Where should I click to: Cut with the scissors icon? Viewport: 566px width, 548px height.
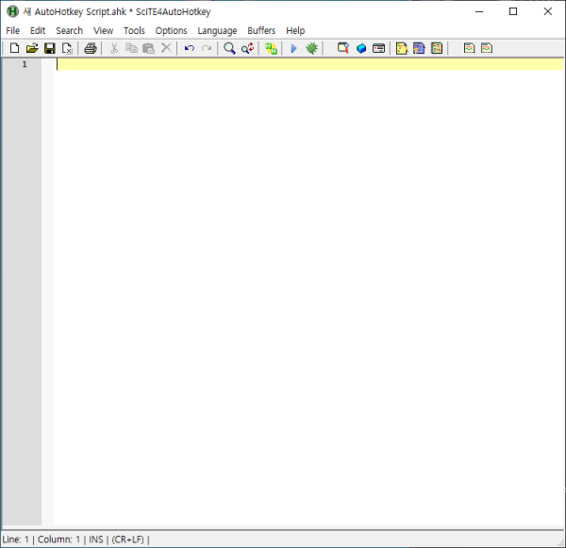114,48
